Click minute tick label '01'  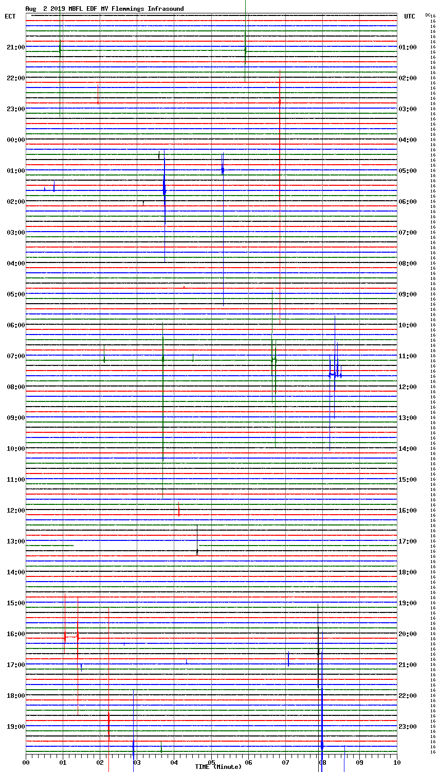pyautogui.click(x=63, y=763)
